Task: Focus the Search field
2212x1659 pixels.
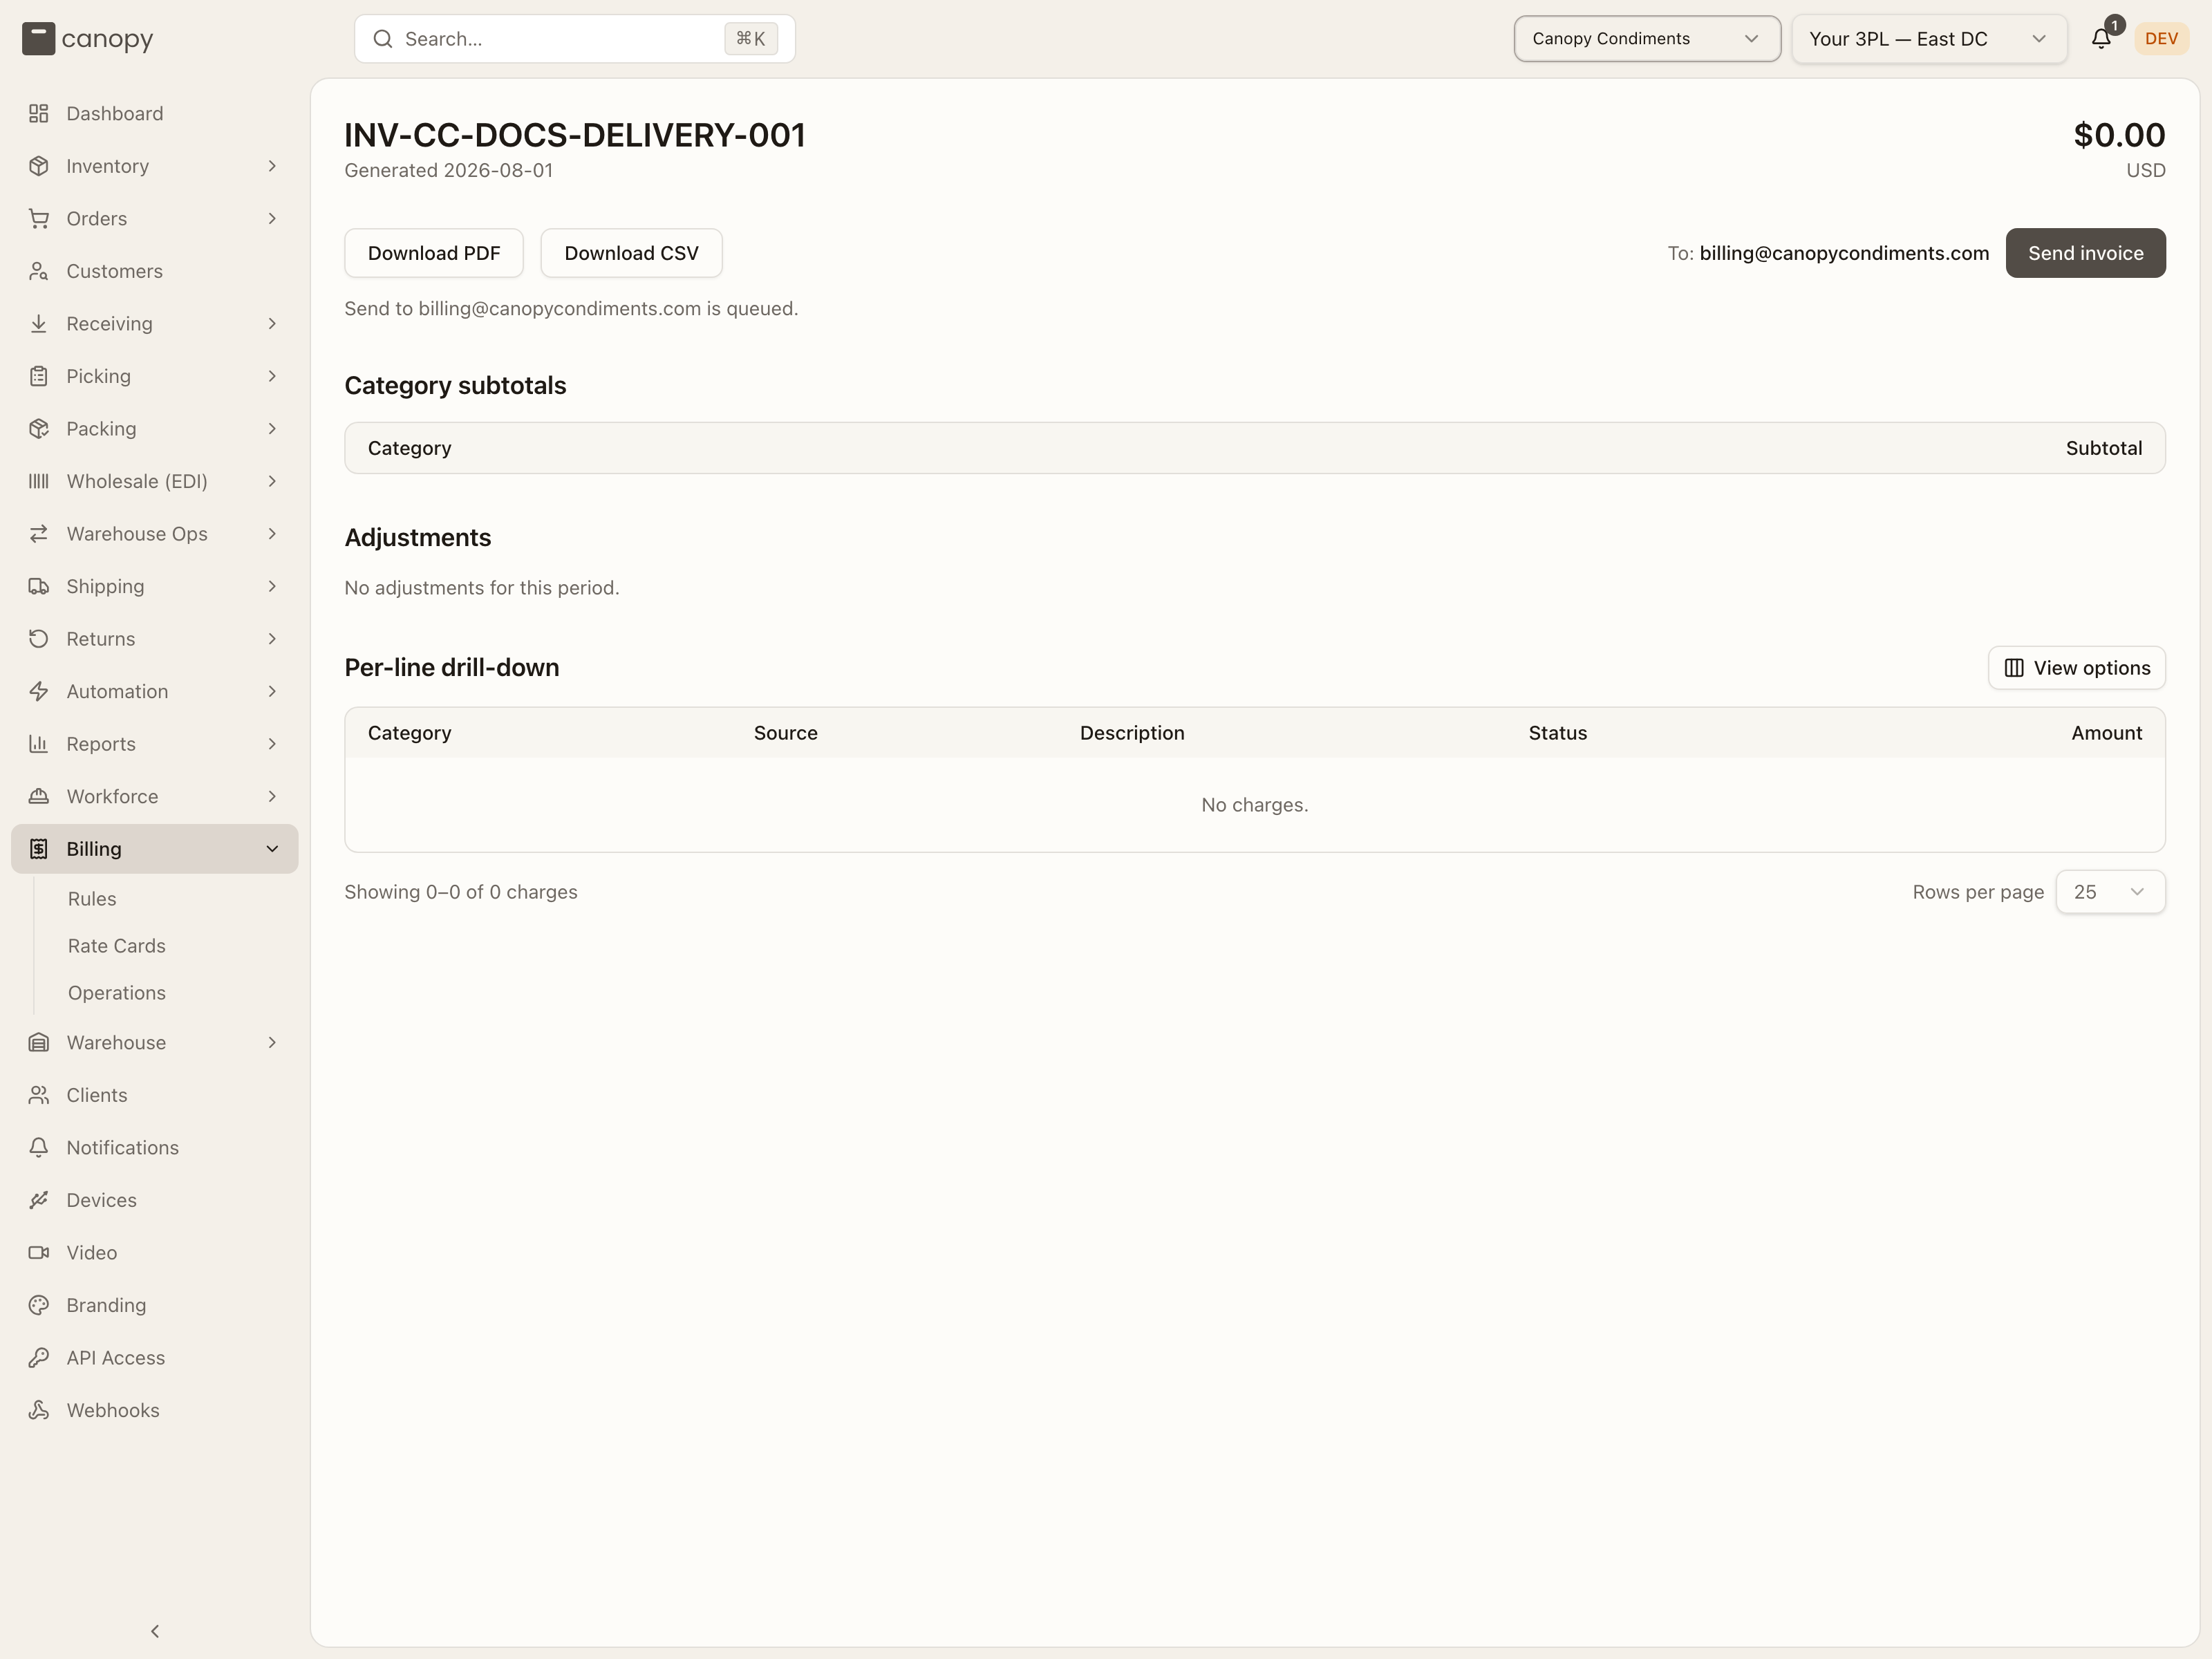Action: click(575, 39)
